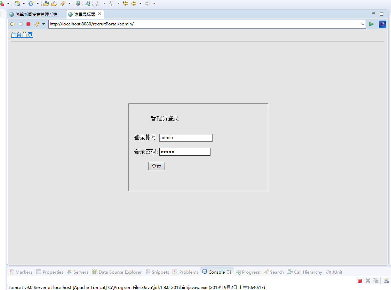Refresh the admin login page
The image size is (391, 290).
pyautogui.click(x=37, y=24)
